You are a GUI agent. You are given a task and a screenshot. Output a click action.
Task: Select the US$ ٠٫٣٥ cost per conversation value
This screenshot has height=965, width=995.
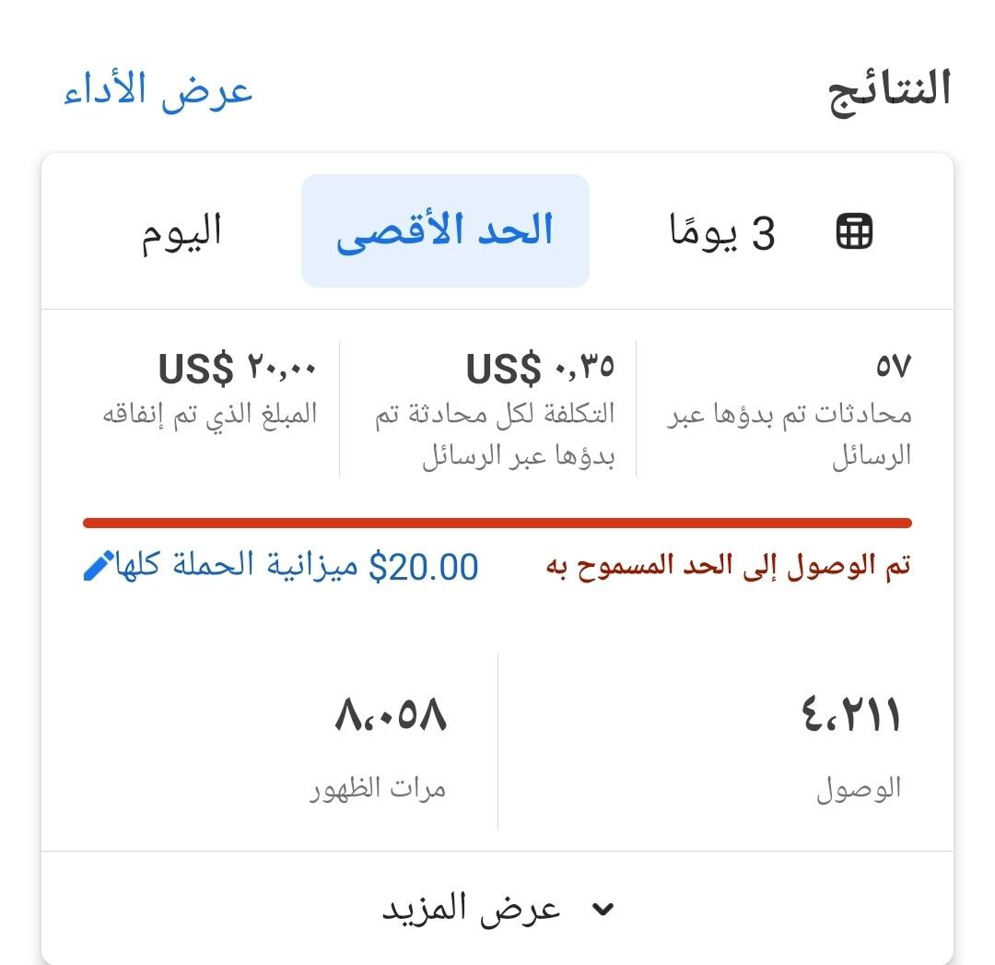(x=540, y=368)
